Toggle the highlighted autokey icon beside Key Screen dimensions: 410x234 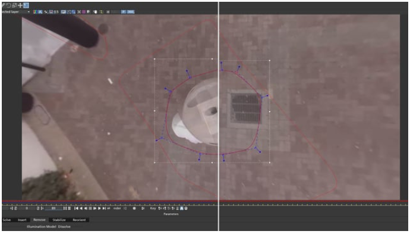pos(181,208)
